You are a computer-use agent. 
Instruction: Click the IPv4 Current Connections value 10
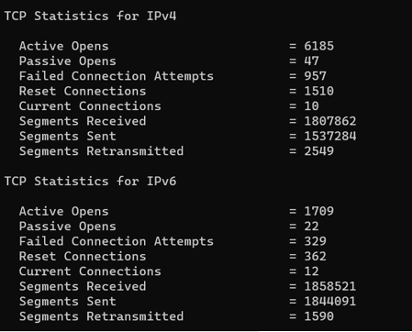[x=311, y=106]
